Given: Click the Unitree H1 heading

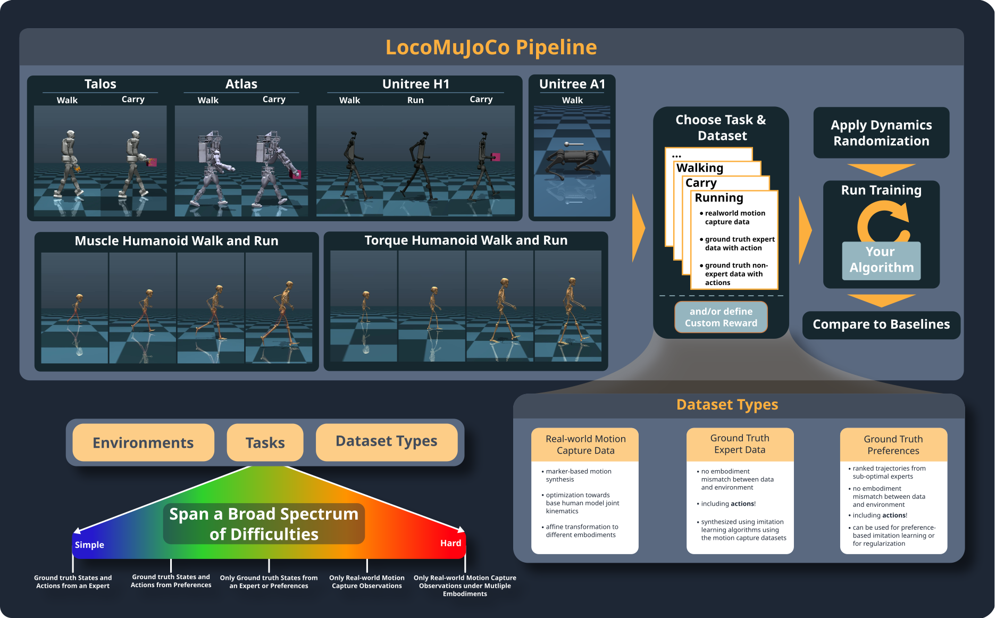Looking at the screenshot, I should pos(416,84).
